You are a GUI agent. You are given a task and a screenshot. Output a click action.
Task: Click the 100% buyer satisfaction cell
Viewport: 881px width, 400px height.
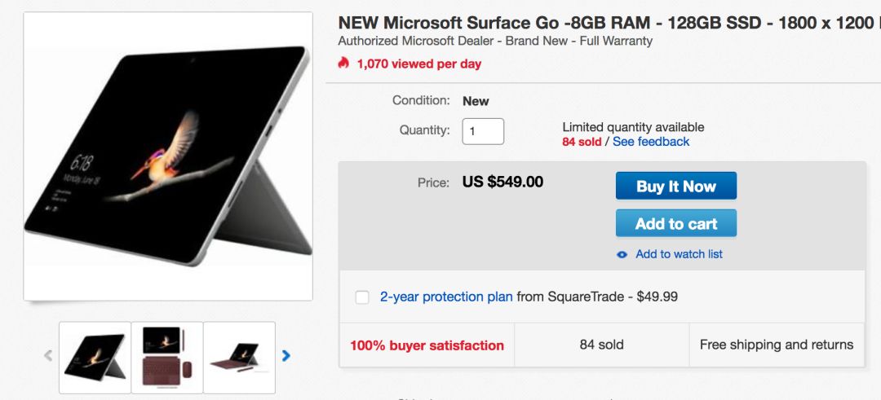[427, 345]
